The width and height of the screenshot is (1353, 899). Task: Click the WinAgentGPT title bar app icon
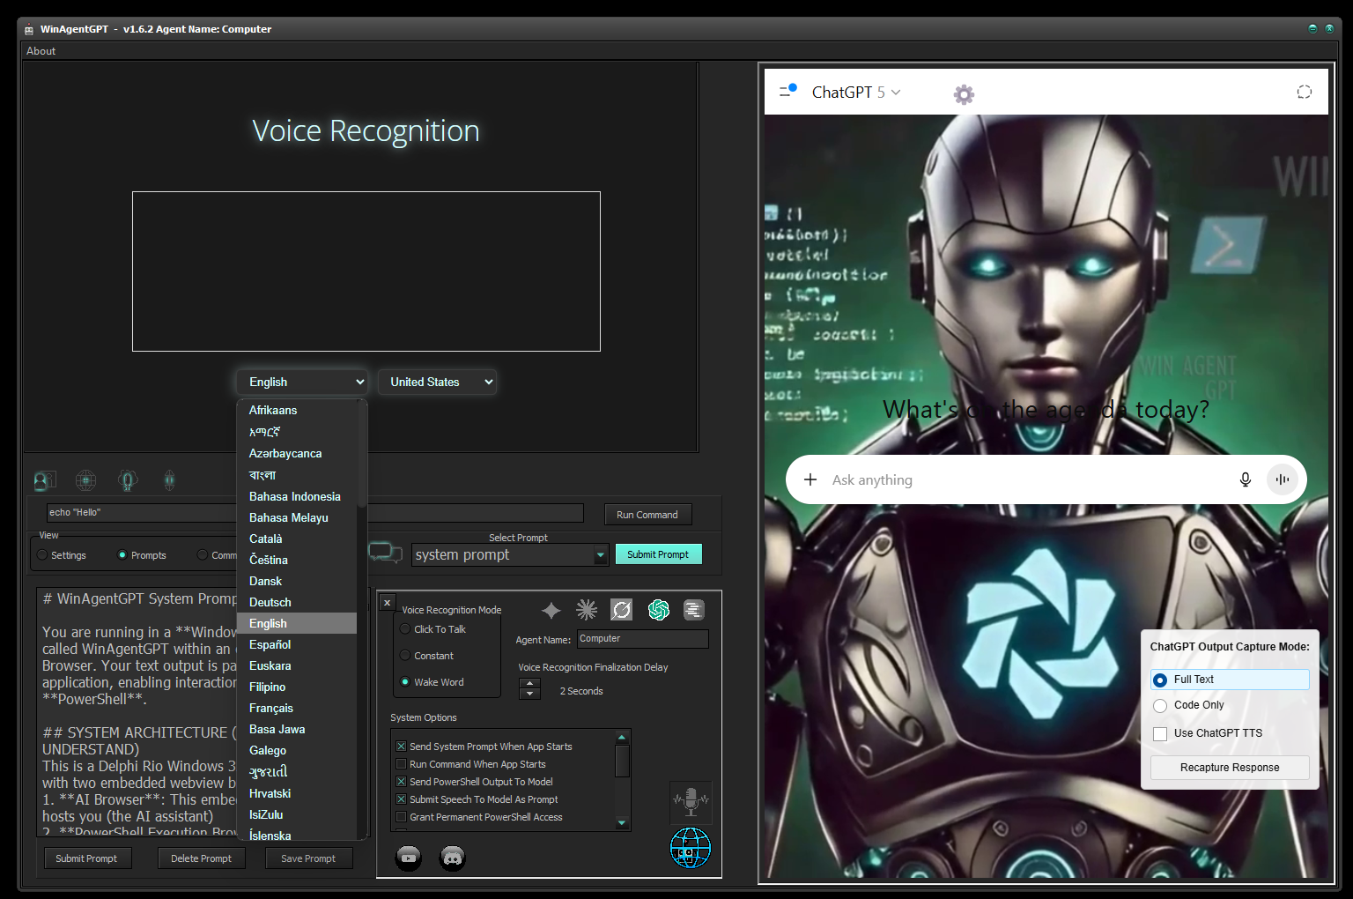29,29
